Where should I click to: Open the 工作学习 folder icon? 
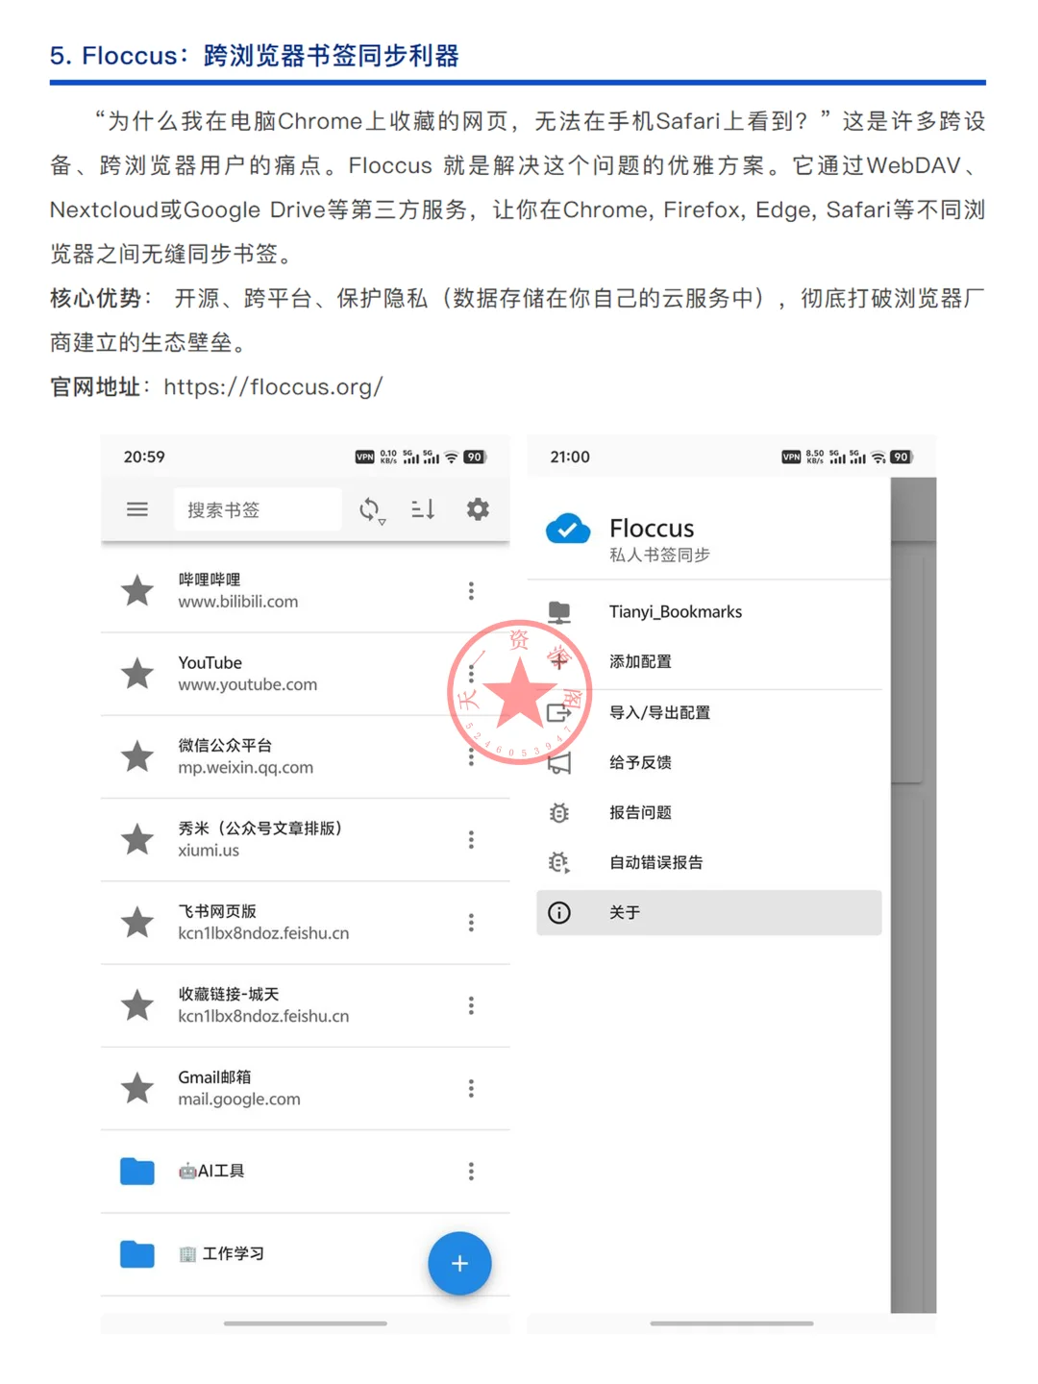pyautogui.click(x=137, y=1254)
